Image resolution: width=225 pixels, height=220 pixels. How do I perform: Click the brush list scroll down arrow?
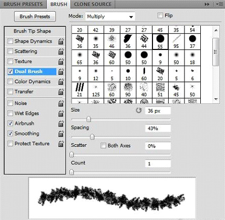coord(216,99)
